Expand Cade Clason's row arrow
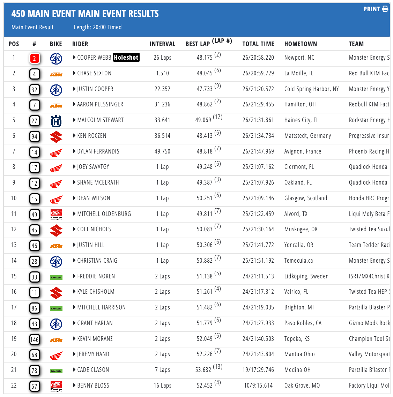Viewport: 393px width, 397px height. (74, 370)
